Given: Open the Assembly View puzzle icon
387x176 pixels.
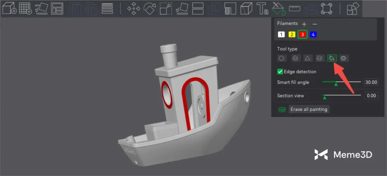Looking at the screenshot, I should coord(353,8).
